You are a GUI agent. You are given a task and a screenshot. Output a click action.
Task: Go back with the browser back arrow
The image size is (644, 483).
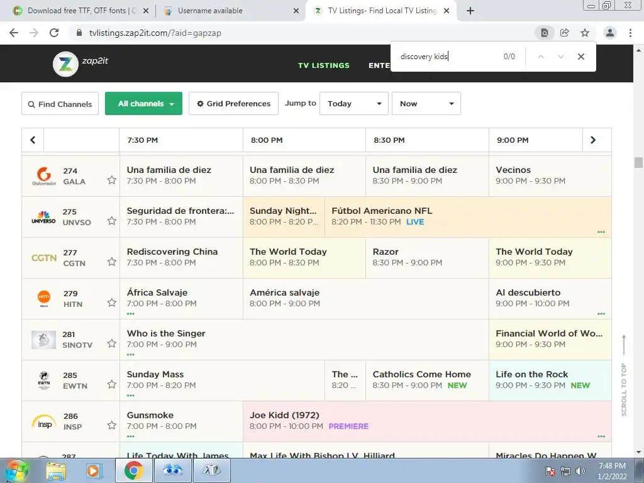14,33
